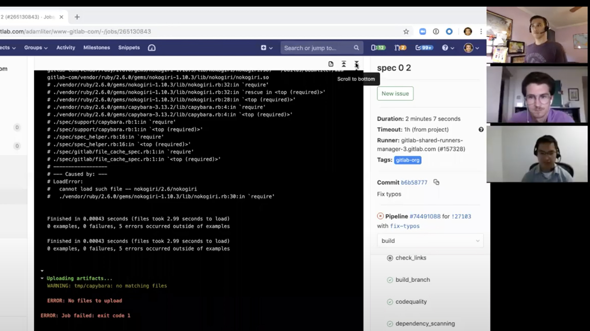Open the GitLab user avatar dropdown
590x331 pixels.
click(x=471, y=48)
